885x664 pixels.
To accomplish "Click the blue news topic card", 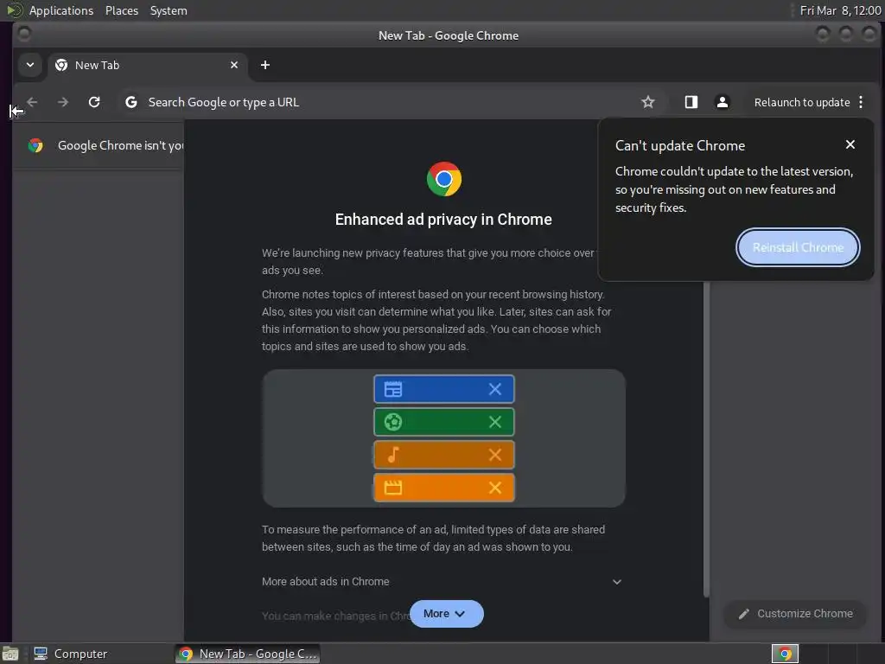I will pos(444,389).
